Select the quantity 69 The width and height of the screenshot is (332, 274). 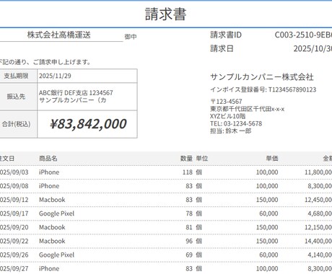coord(189,255)
